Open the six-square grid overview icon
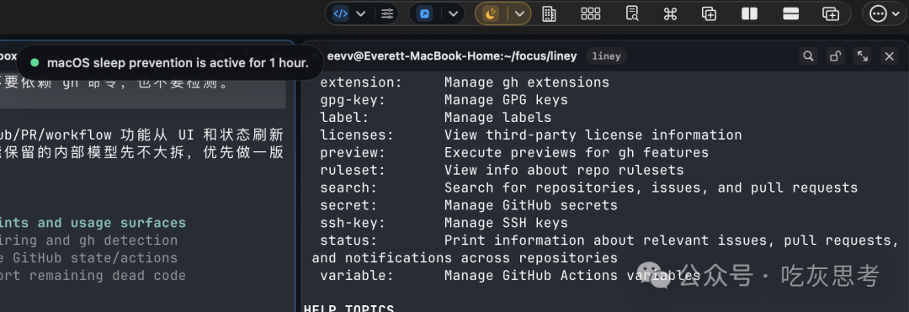 point(590,14)
